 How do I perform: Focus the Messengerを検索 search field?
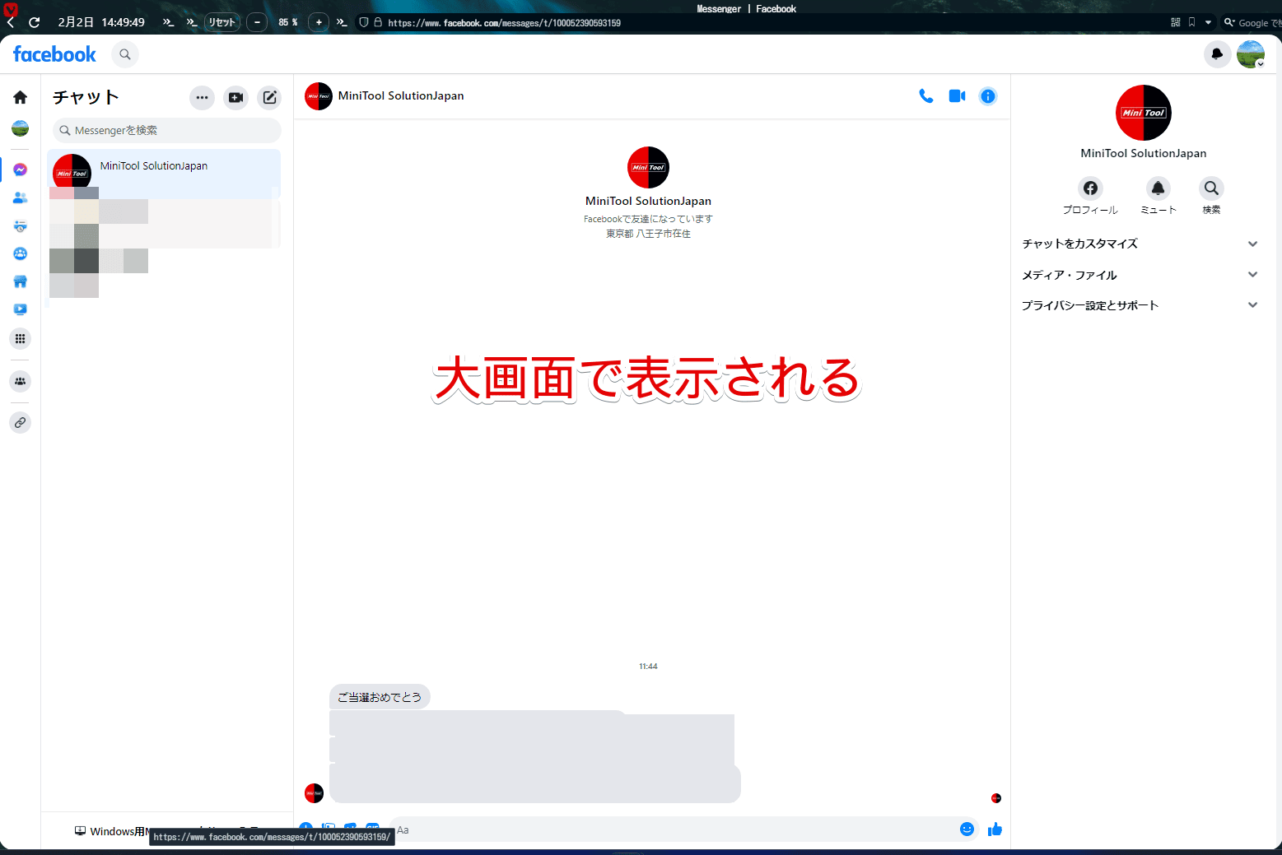[167, 130]
